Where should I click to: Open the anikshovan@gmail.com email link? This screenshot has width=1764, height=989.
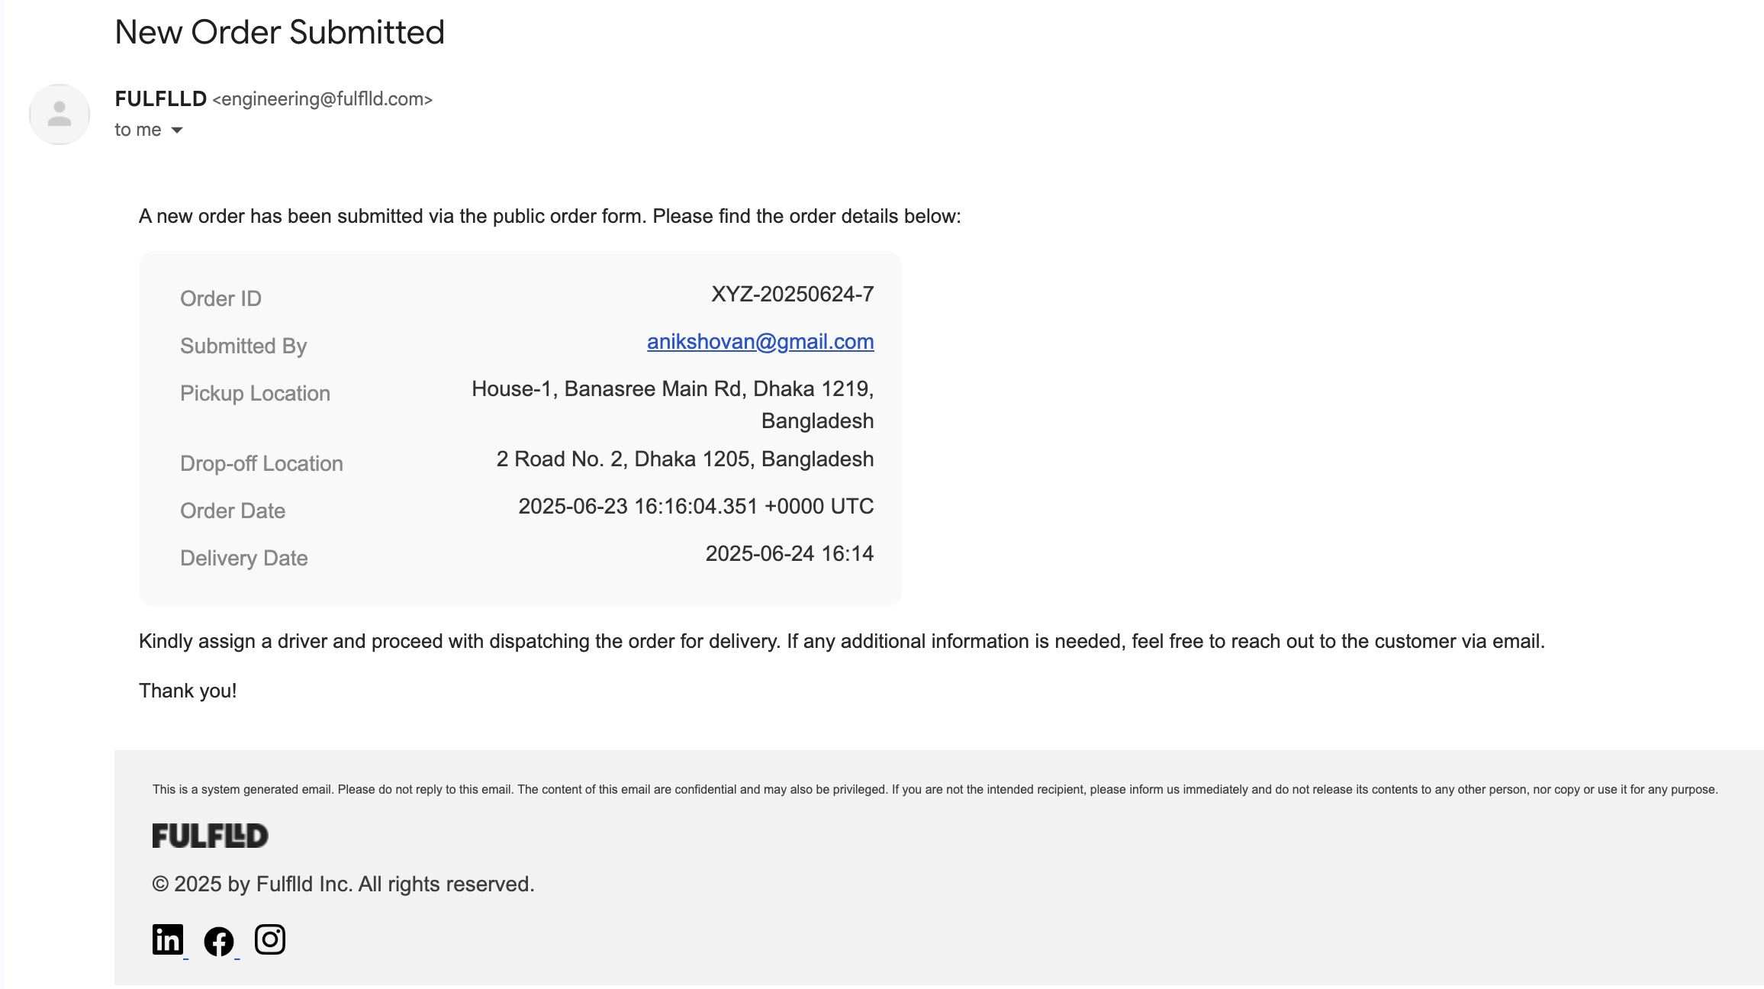click(x=761, y=342)
